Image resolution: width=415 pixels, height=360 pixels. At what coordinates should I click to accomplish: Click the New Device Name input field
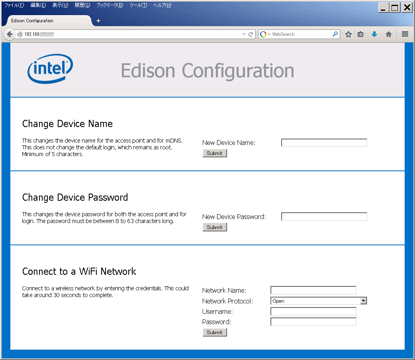(324, 143)
